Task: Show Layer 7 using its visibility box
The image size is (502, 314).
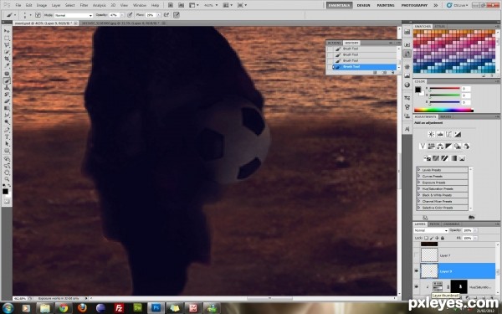Action: tap(416, 255)
